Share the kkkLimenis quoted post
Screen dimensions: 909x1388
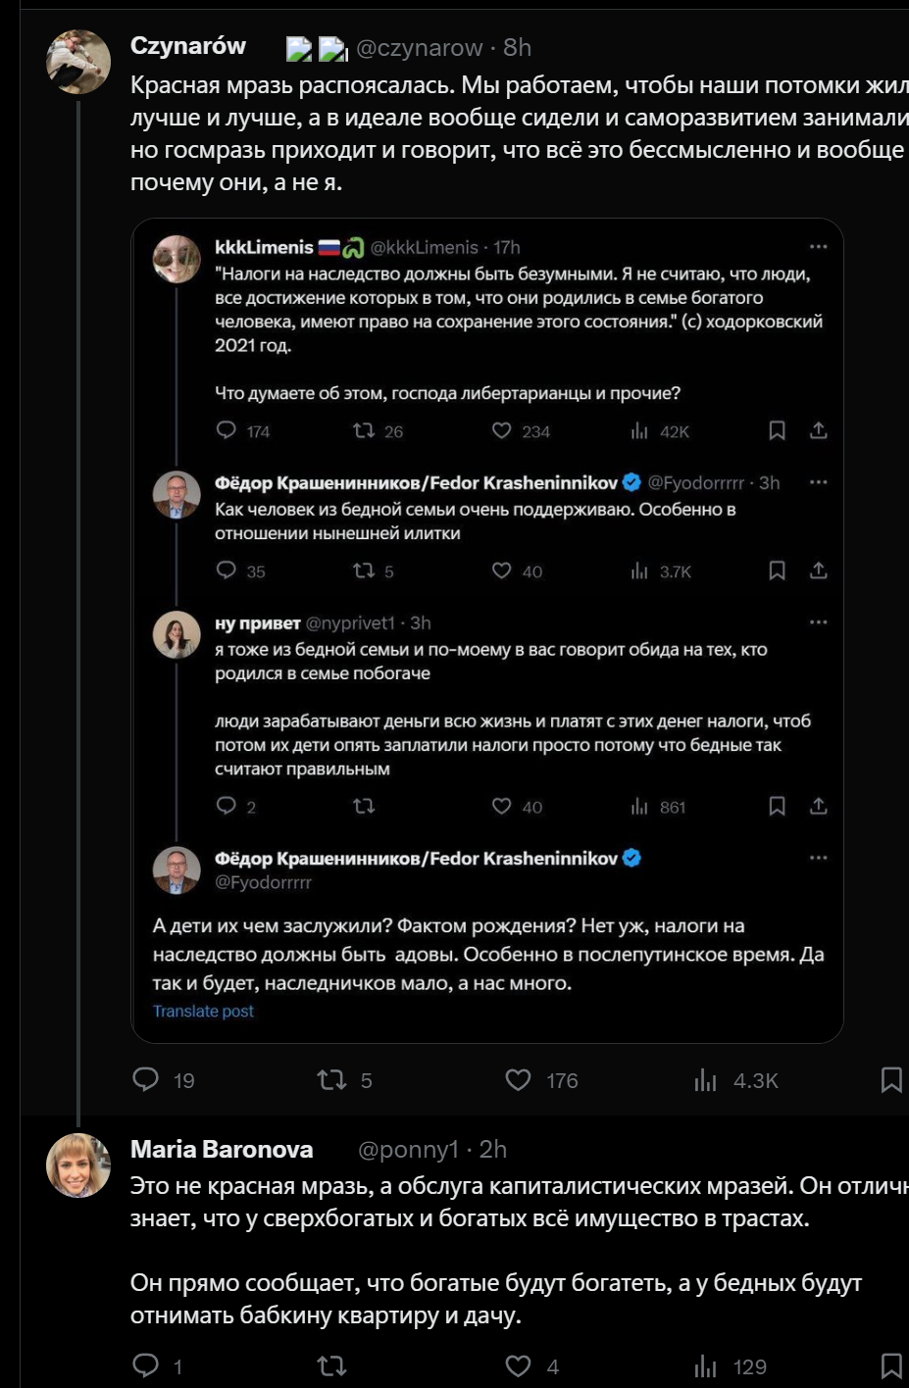coord(818,430)
